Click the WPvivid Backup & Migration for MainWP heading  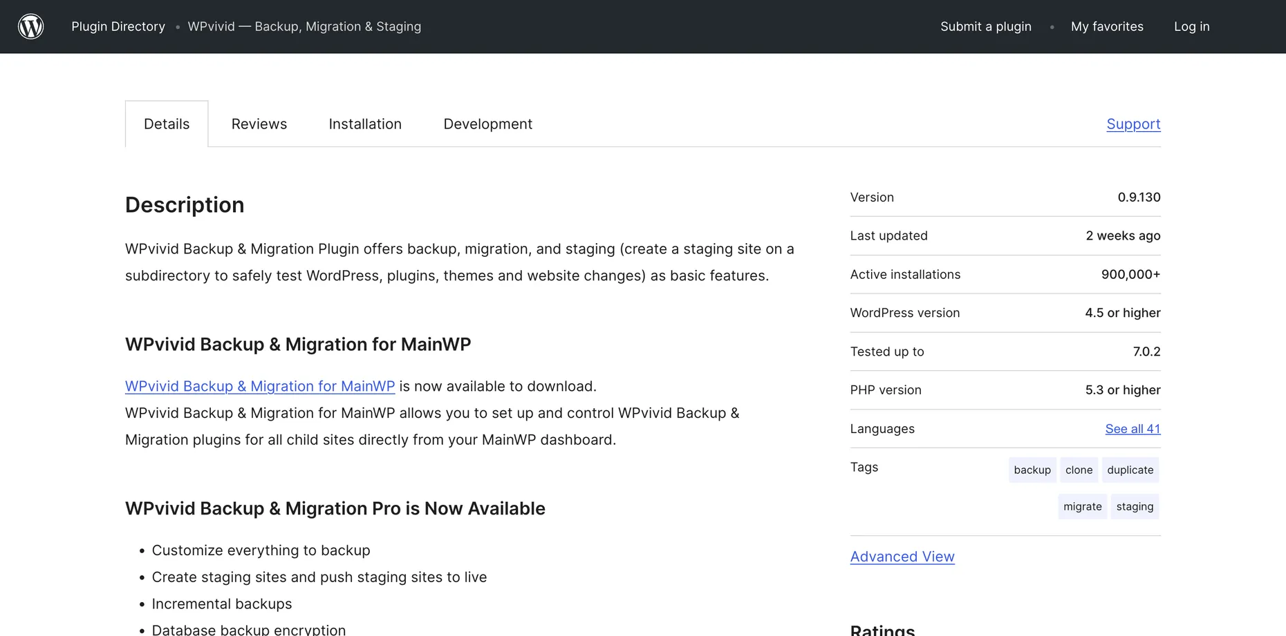pyautogui.click(x=298, y=345)
